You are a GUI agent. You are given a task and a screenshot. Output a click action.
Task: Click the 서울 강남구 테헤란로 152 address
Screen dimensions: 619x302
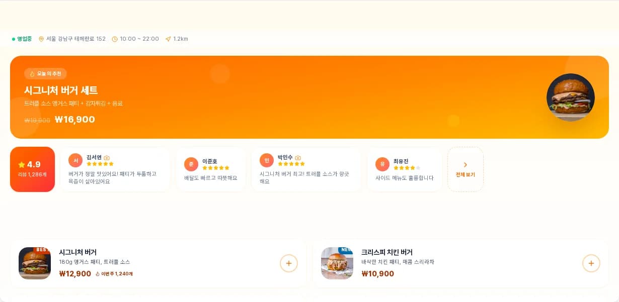click(x=76, y=39)
